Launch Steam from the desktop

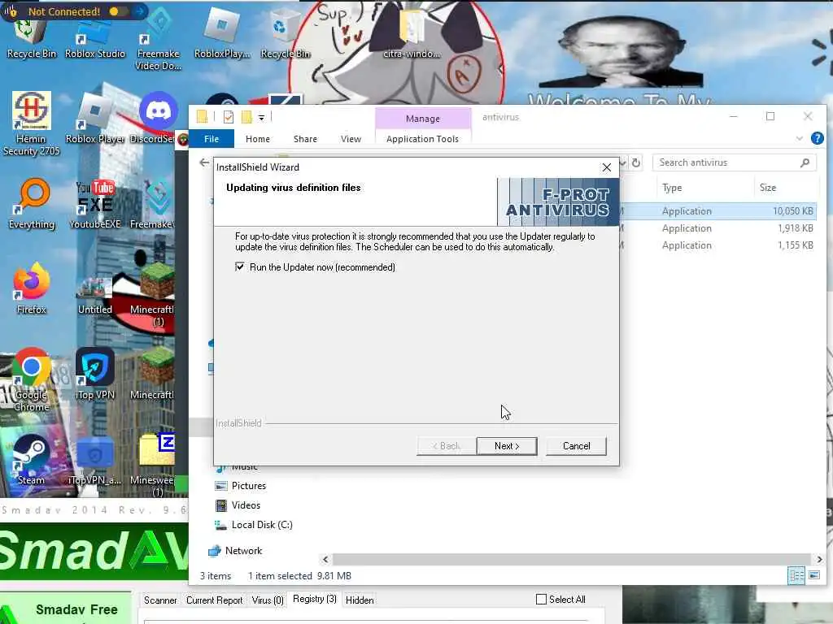pyautogui.click(x=32, y=459)
